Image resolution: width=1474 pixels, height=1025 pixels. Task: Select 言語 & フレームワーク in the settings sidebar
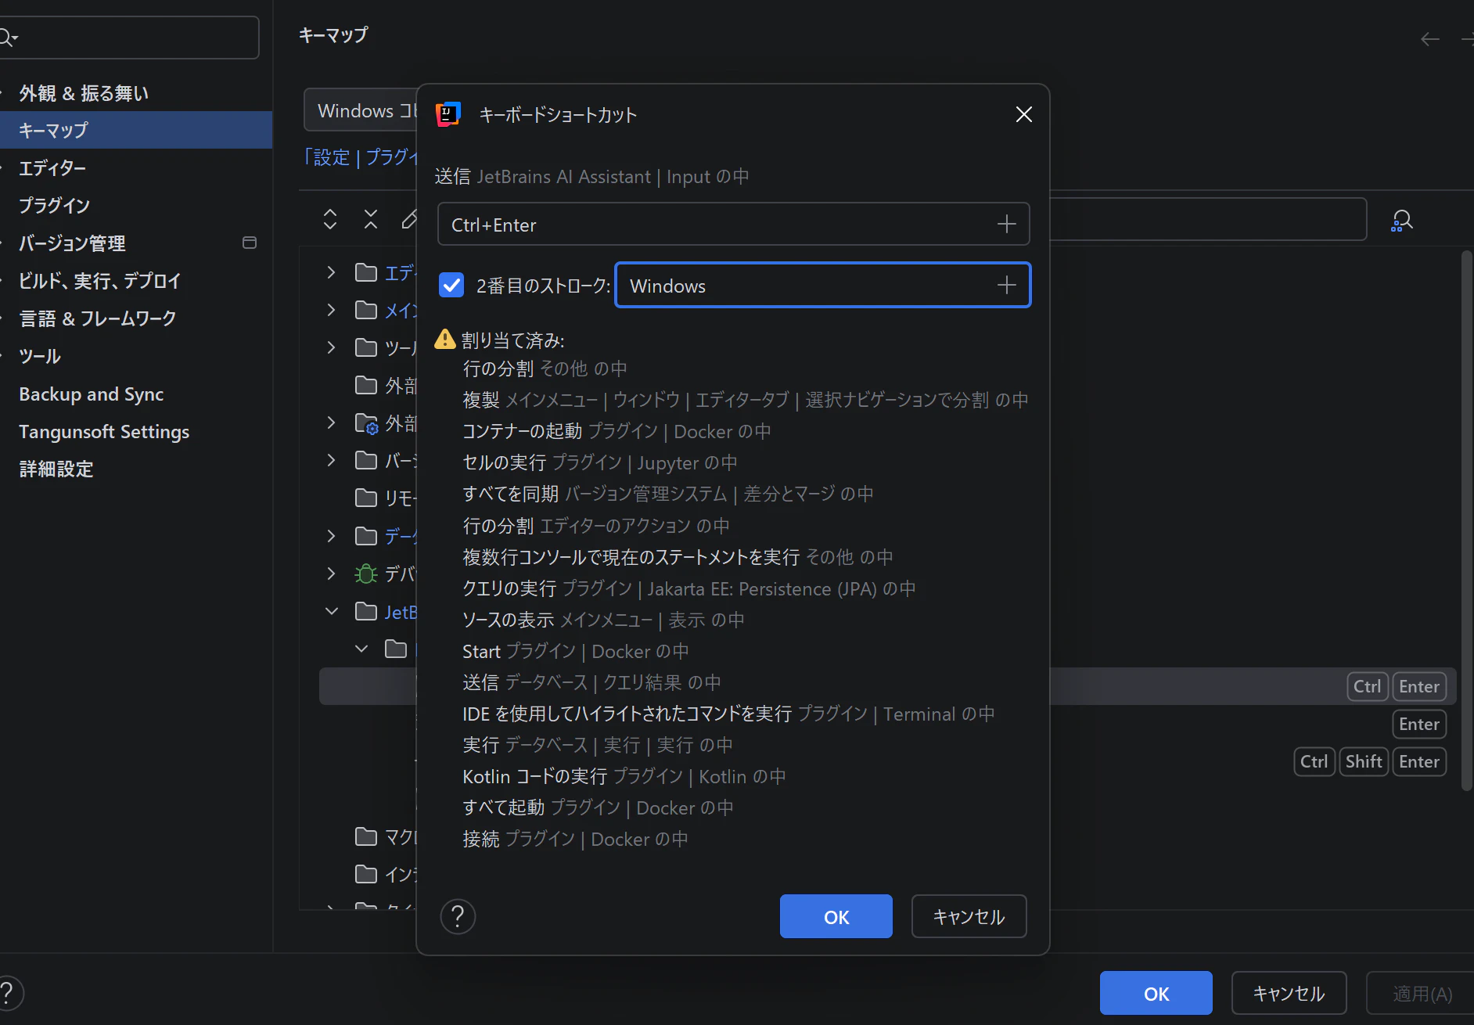[x=98, y=318]
